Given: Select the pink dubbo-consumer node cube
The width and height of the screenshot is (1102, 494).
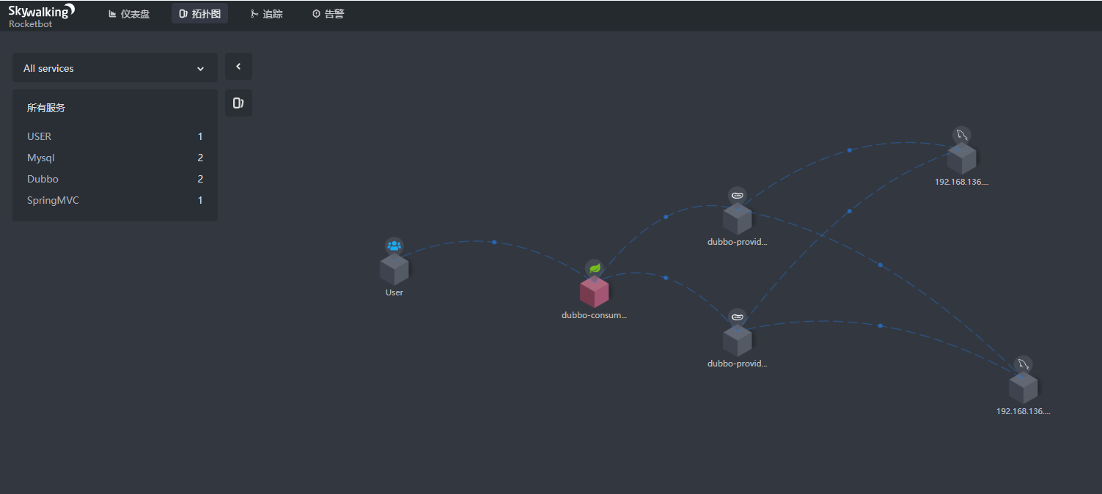Looking at the screenshot, I should (x=595, y=292).
